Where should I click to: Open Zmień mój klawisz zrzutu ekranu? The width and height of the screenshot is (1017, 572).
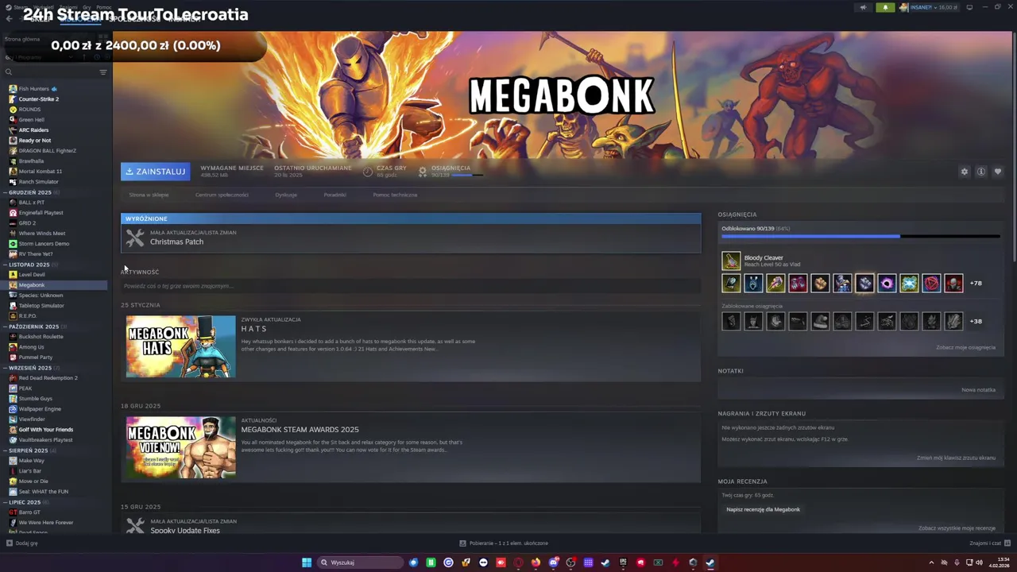[x=956, y=458]
